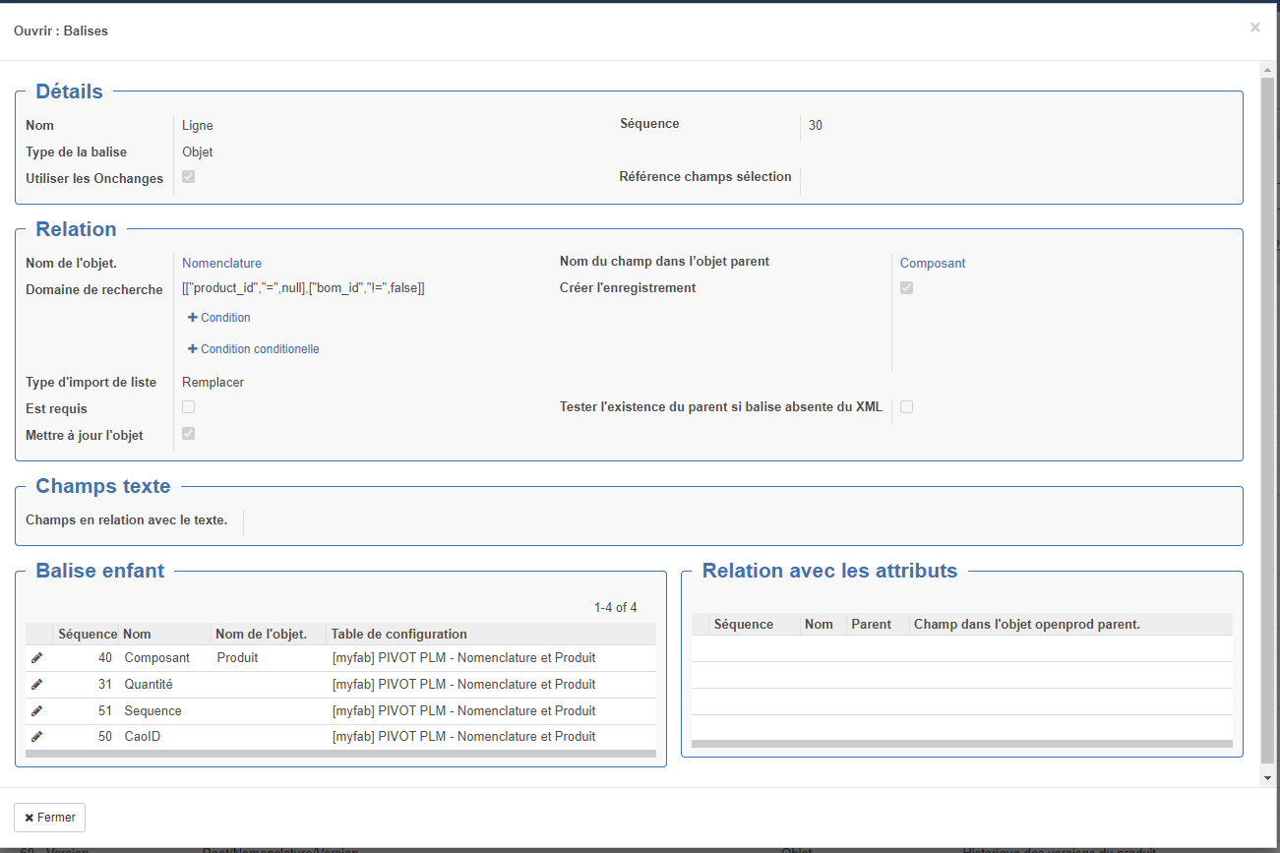Sort child tags by Séquence column header
This screenshot has width=1280, height=853.
point(87,634)
